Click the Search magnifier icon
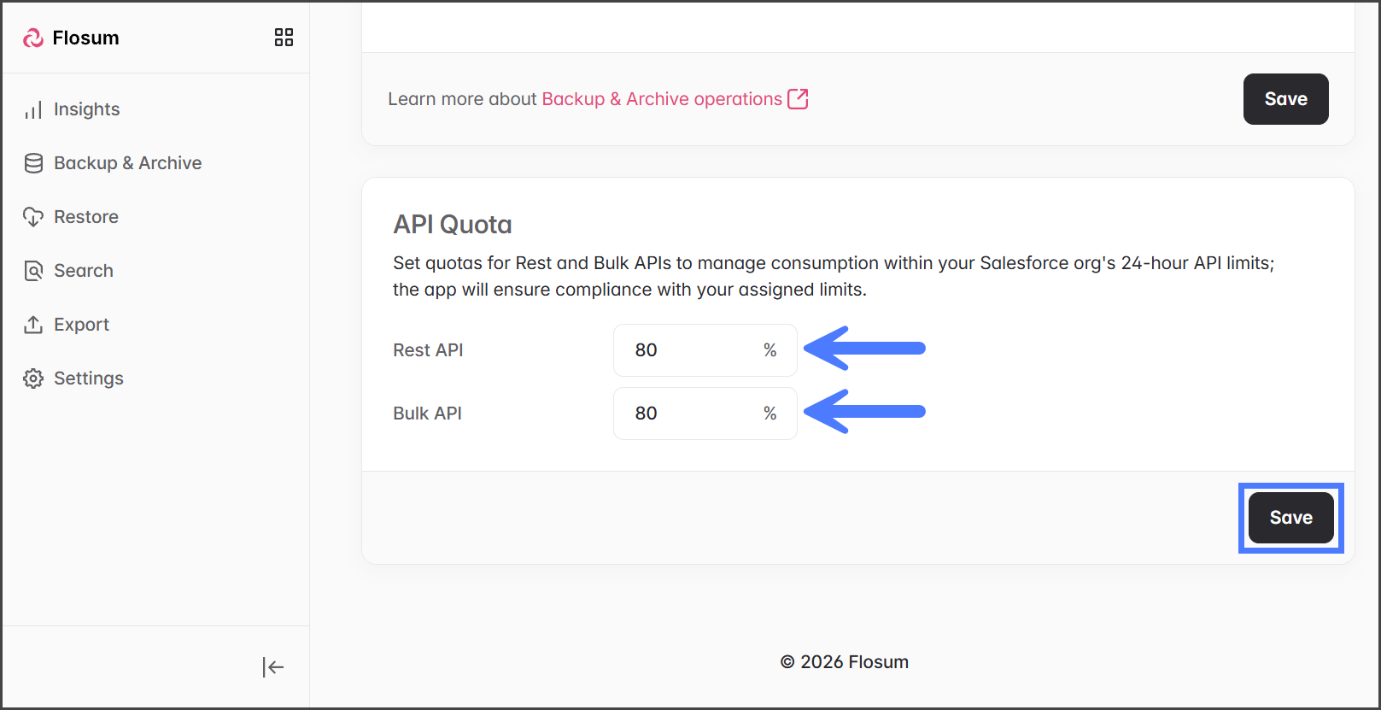 click(x=33, y=271)
